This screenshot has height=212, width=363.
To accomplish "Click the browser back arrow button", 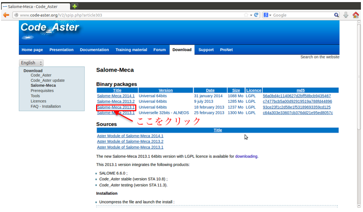I will pos(6,15).
